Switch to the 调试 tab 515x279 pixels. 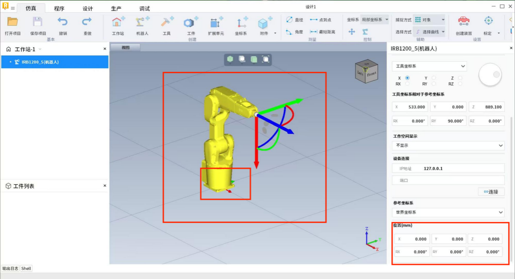pos(144,9)
